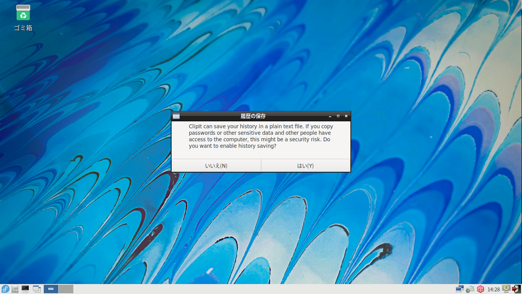The width and height of the screenshot is (522, 294).
Task: Open the red package box tray icon
Action: 481,289
